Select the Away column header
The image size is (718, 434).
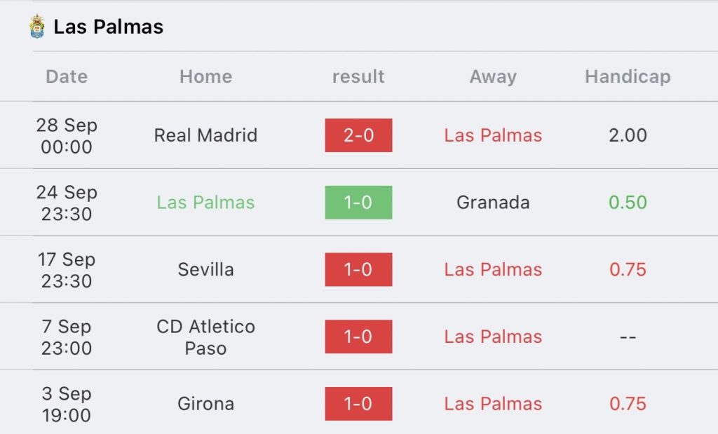[x=493, y=76]
